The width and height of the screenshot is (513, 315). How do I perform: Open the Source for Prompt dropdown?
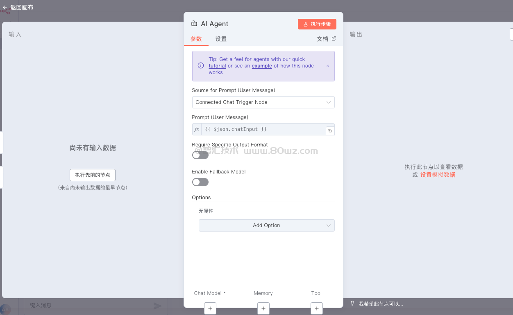point(263,102)
